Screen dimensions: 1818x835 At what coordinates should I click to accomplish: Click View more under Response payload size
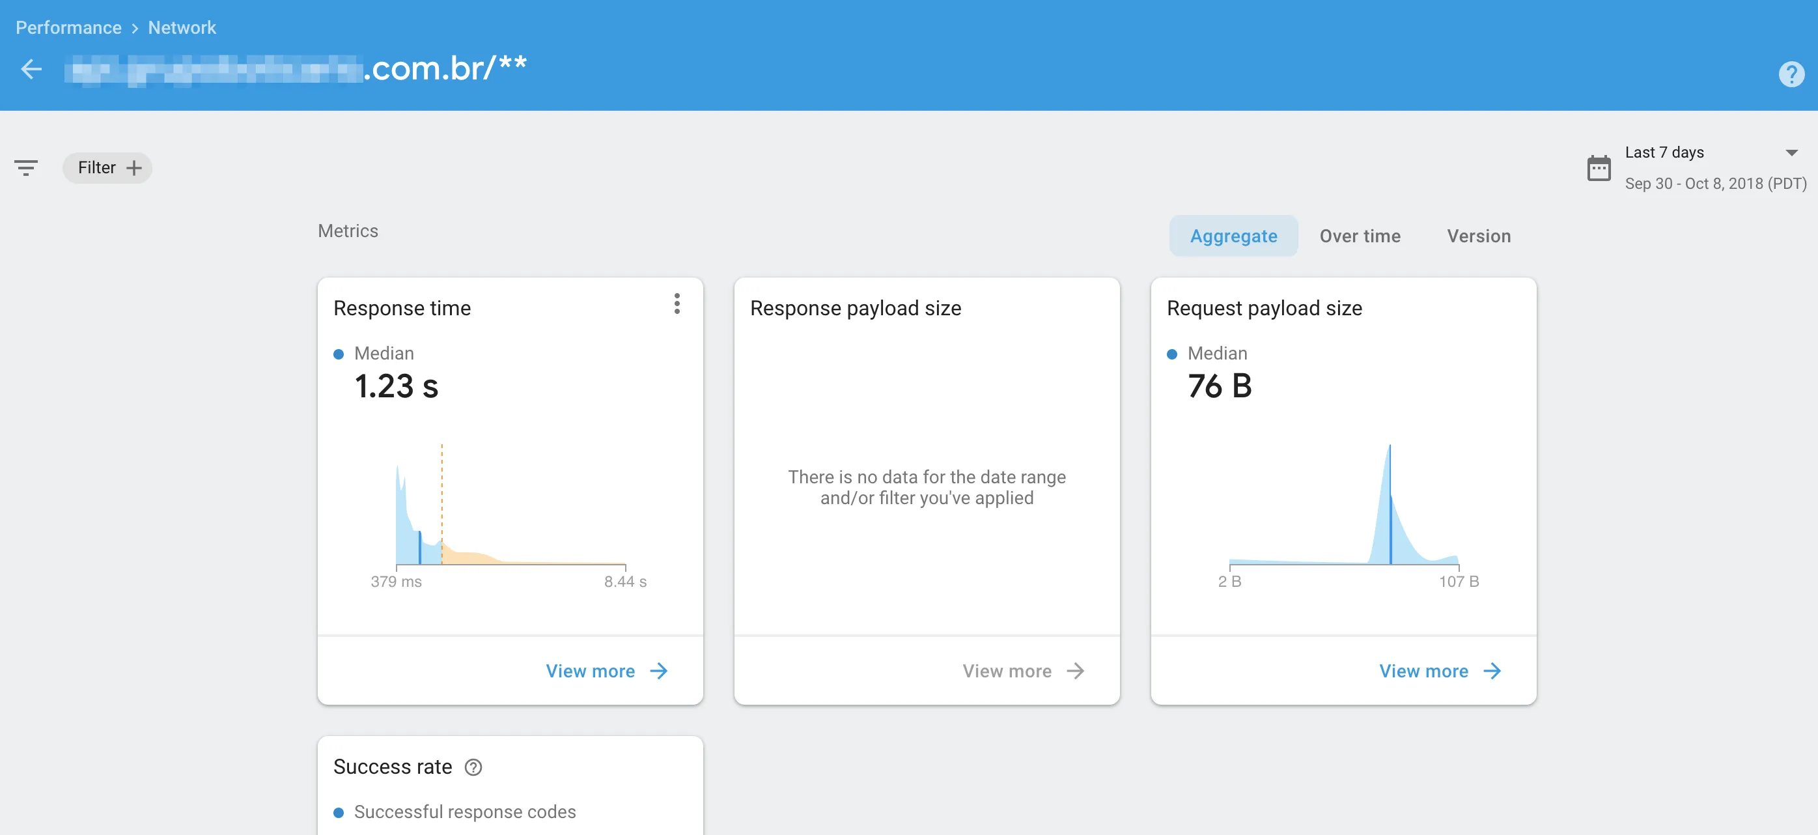[1007, 671]
